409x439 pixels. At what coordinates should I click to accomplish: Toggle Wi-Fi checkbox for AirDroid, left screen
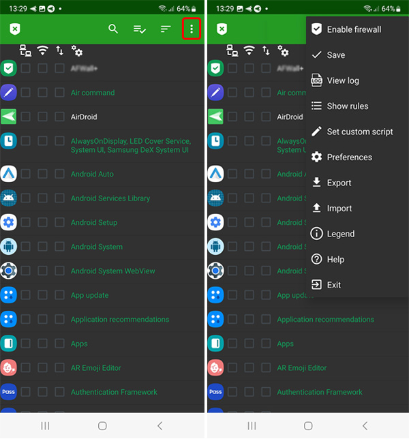[42, 117]
